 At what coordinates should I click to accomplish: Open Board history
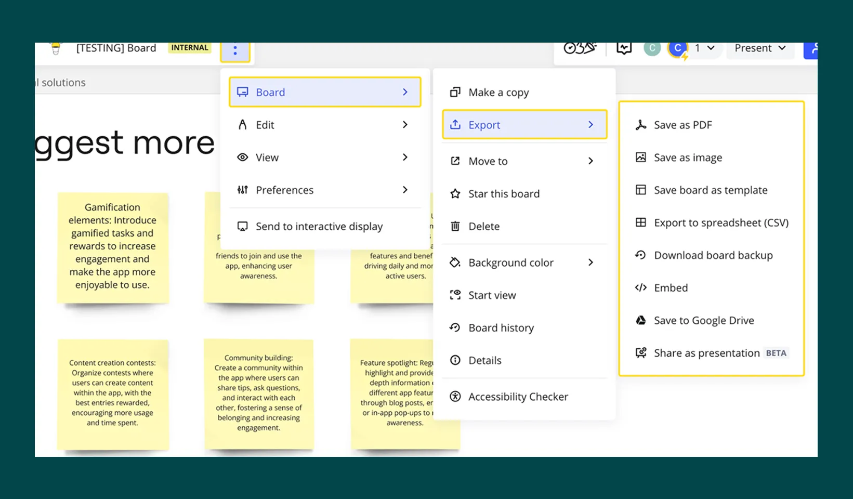tap(501, 327)
